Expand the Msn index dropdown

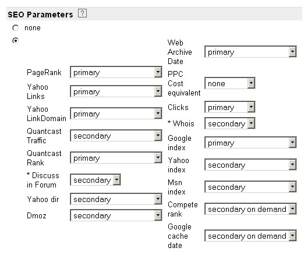click(x=250, y=187)
